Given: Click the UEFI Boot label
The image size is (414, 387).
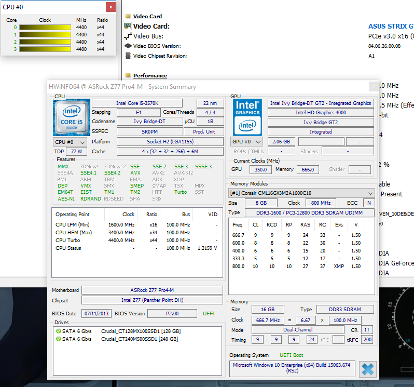Looking at the screenshot, I should (x=291, y=355).
